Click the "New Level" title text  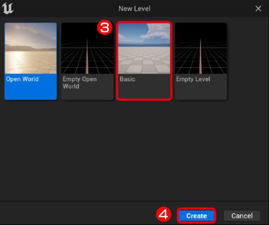coord(134,9)
